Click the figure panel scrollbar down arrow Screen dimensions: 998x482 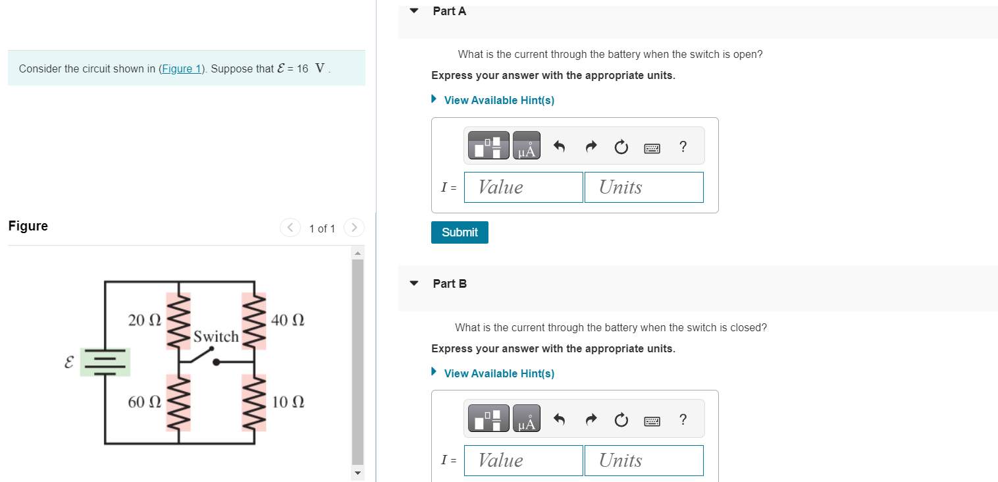[x=356, y=473]
